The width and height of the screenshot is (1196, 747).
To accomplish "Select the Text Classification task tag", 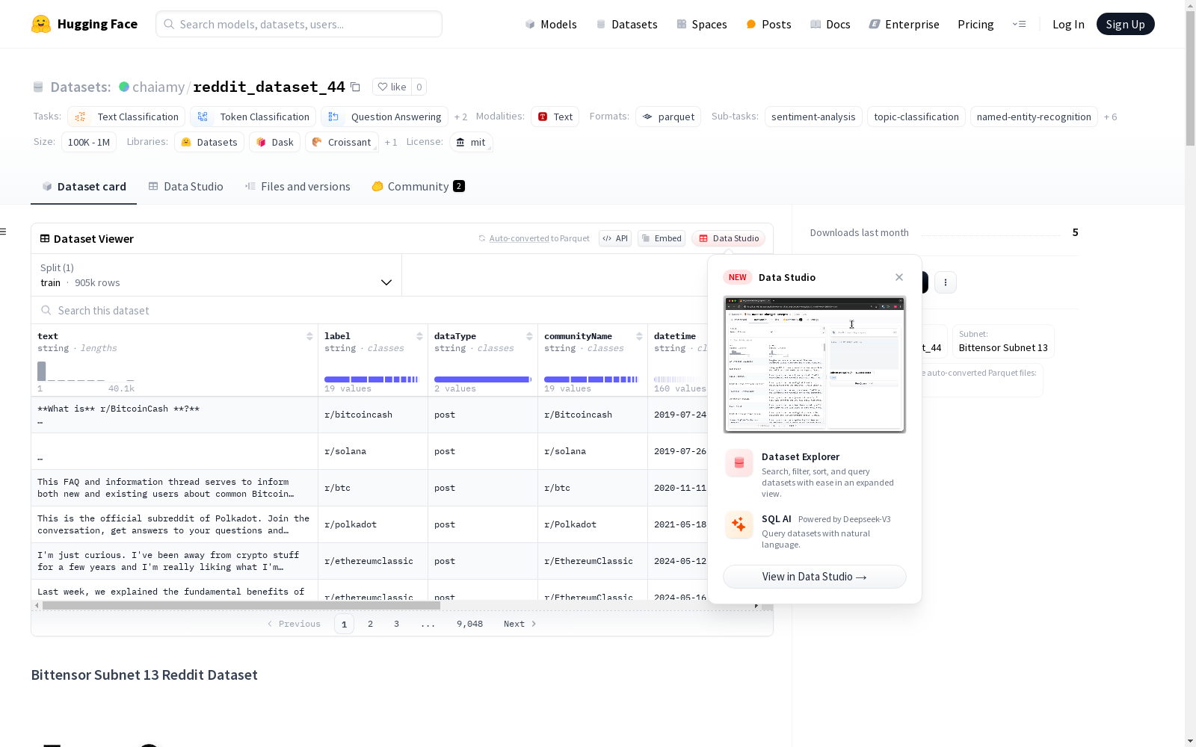I will click(126, 117).
